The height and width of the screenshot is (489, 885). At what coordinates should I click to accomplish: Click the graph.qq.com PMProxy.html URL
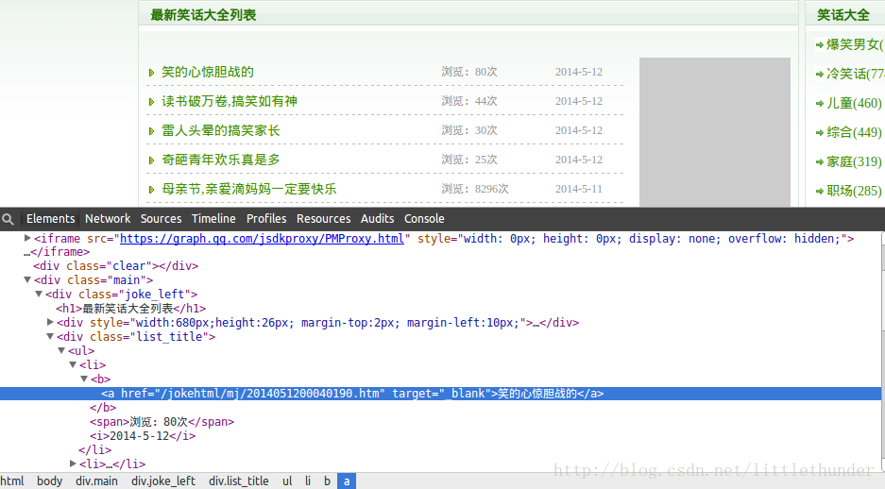(x=262, y=239)
